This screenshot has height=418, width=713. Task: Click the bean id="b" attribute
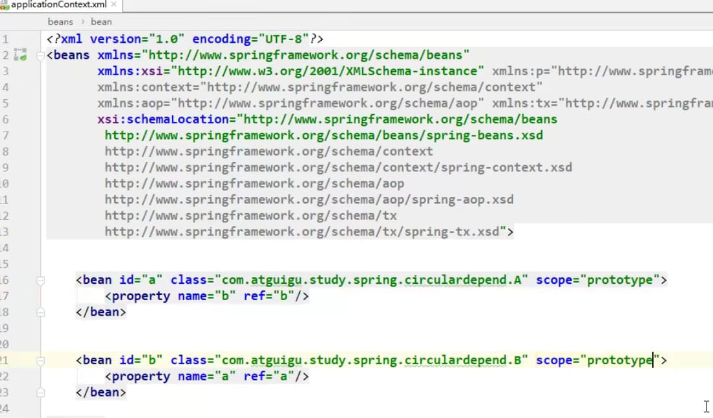click(x=141, y=360)
